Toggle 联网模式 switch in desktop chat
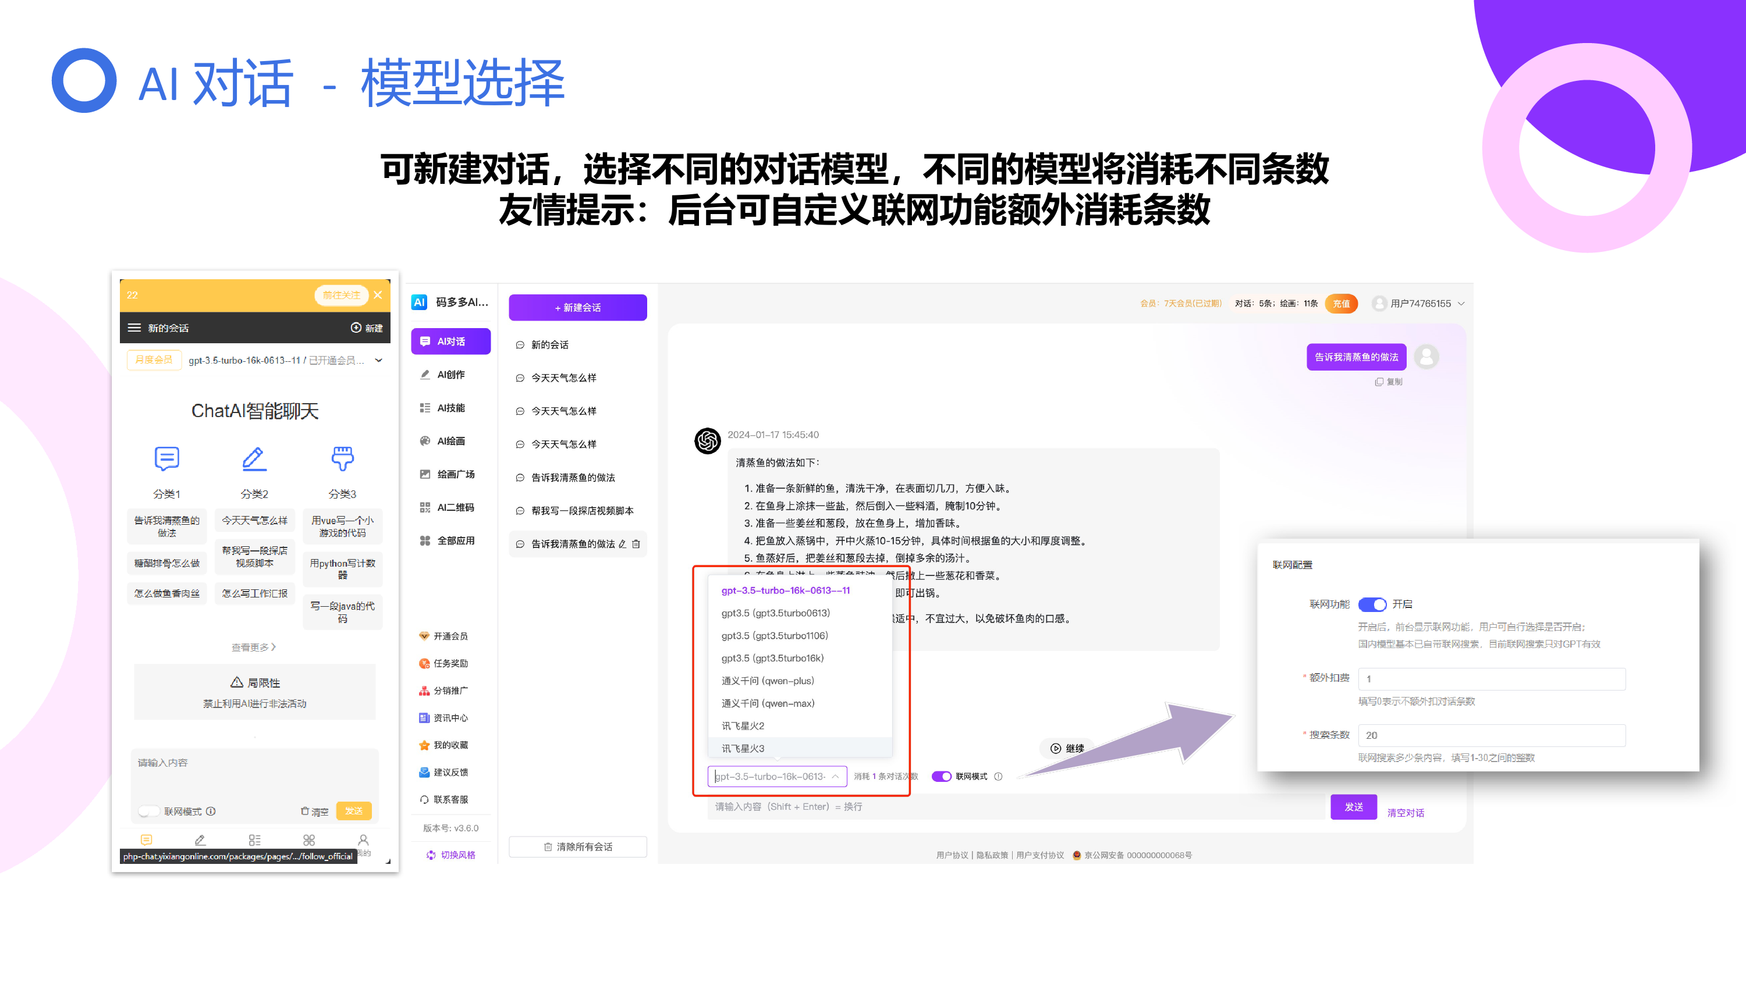Image resolution: width=1746 pixels, height=982 pixels. 942,777
